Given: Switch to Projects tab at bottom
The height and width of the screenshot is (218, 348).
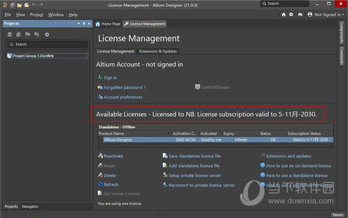Looking at the screenshot, I should (11, 206).
